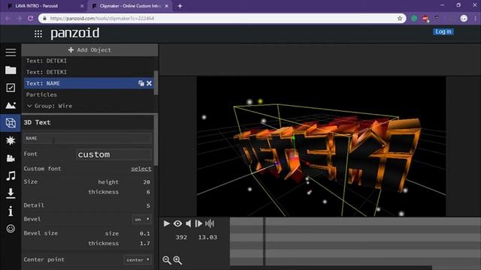Viewport: 481px width, 270px height.
Task: Edit the Size height value 20
Action: point(147,182)
